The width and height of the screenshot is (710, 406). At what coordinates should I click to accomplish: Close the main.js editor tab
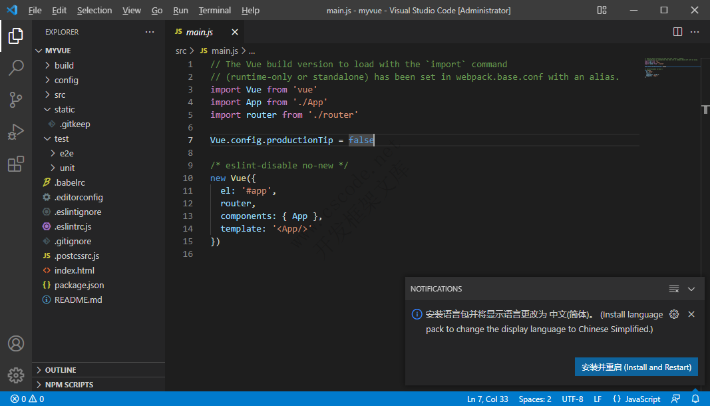point(234,32)
